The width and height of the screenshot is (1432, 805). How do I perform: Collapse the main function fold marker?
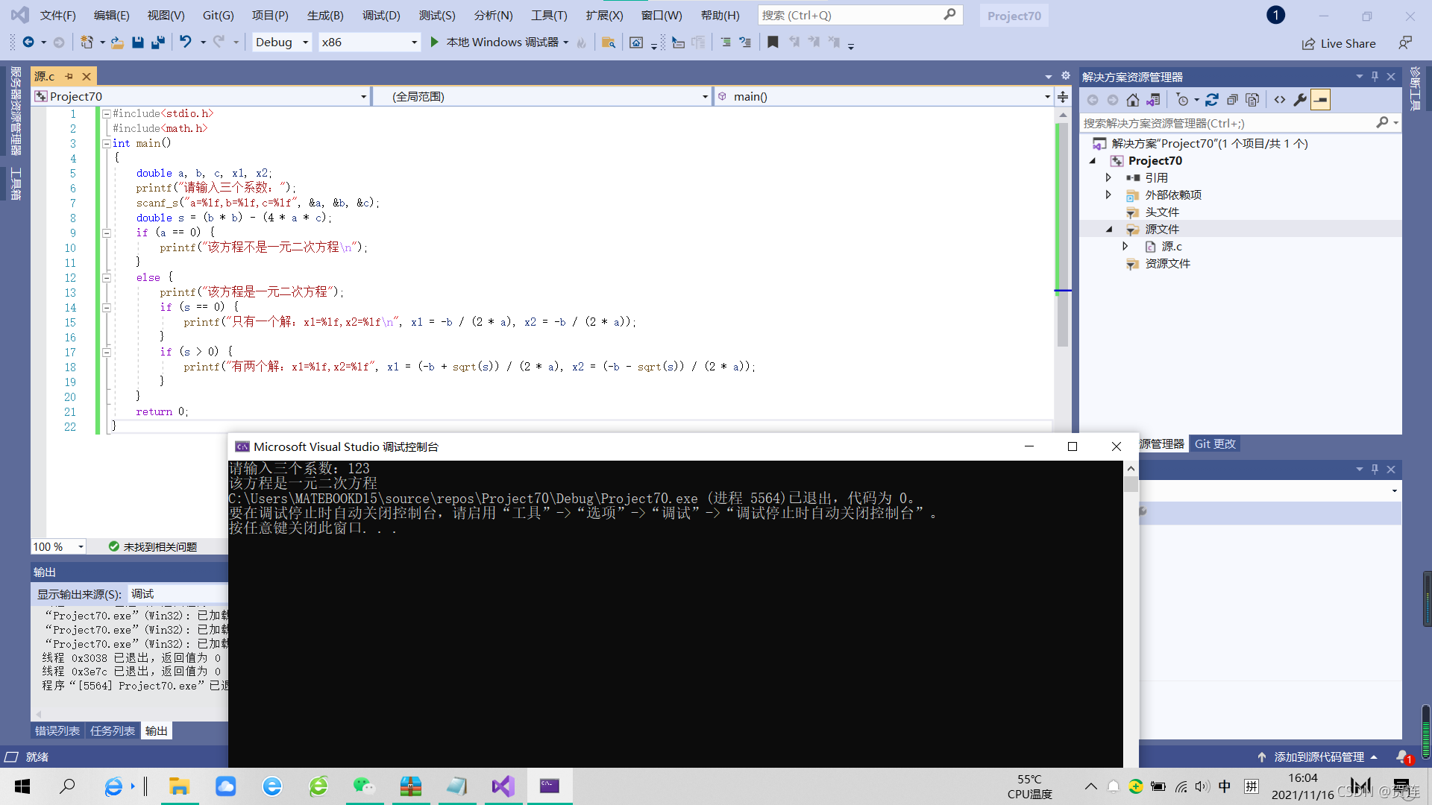(x=107, y=143)
